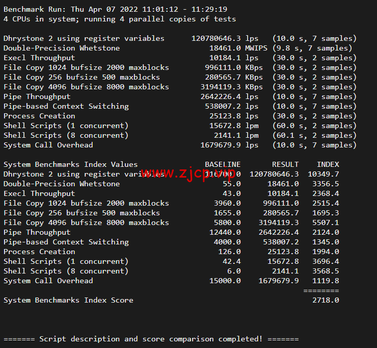This screenshot has width=377, height=348.
Task: Click 'Pipe-based Context Switching' in index table
Action: [66, 242]
